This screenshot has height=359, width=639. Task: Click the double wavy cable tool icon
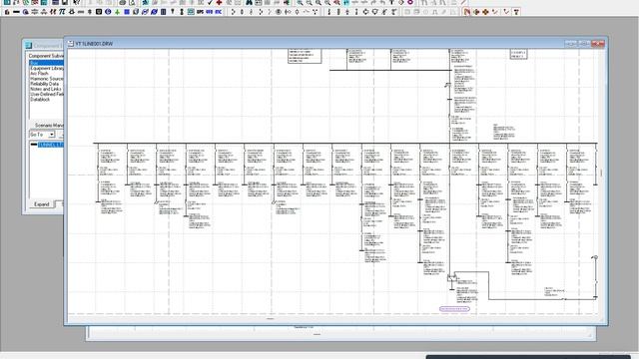(x=53, y=12)
